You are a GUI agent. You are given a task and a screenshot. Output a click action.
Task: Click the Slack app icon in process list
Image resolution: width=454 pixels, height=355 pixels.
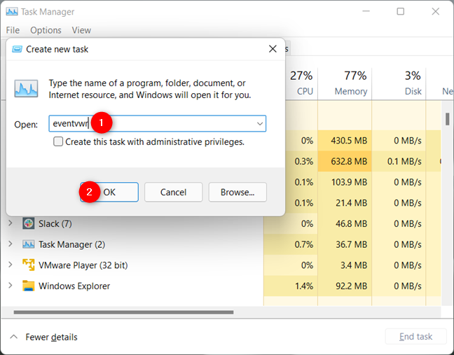[28, 223]
